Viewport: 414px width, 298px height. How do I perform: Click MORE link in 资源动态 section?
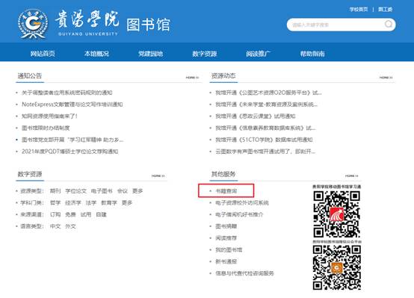[386, 78]
